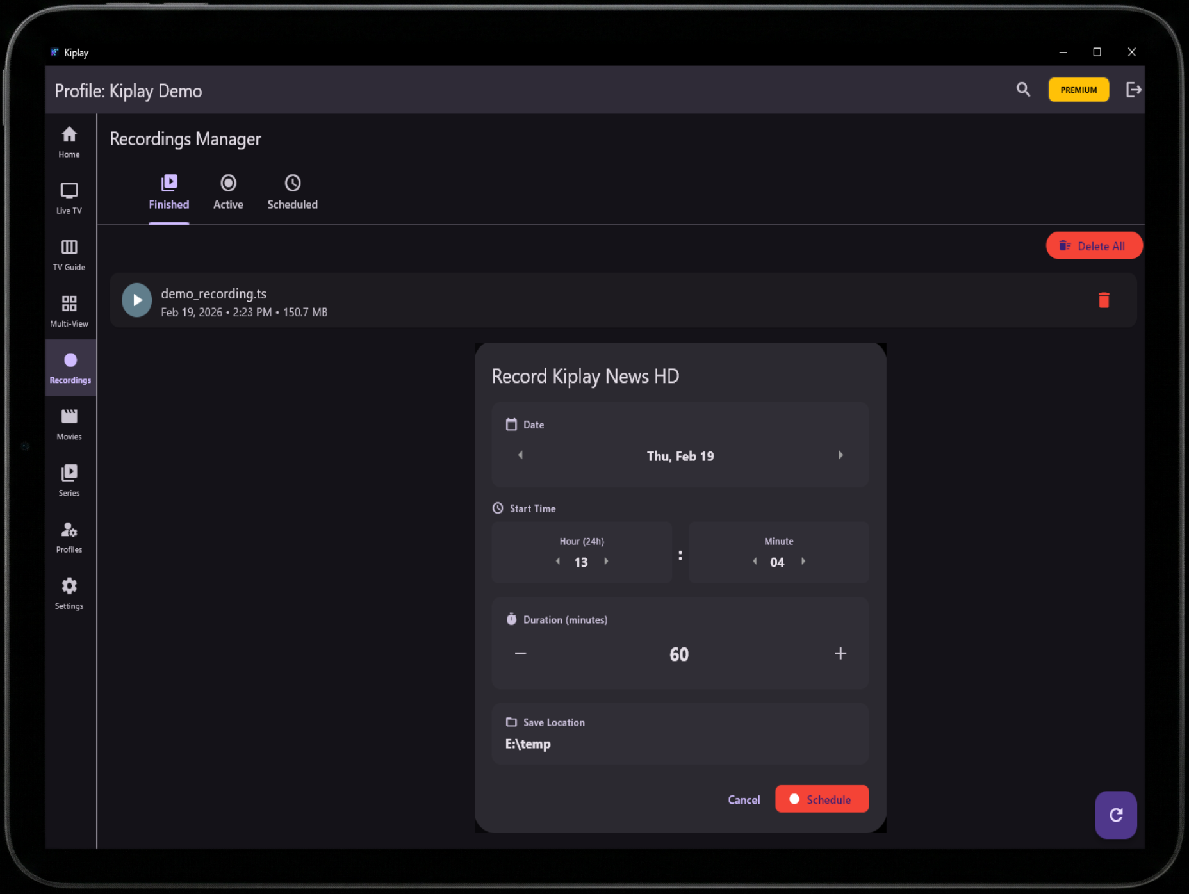Click the refresh floating action button
The height and width of the screenshot is (894, 1189).
click(1115, 815)
